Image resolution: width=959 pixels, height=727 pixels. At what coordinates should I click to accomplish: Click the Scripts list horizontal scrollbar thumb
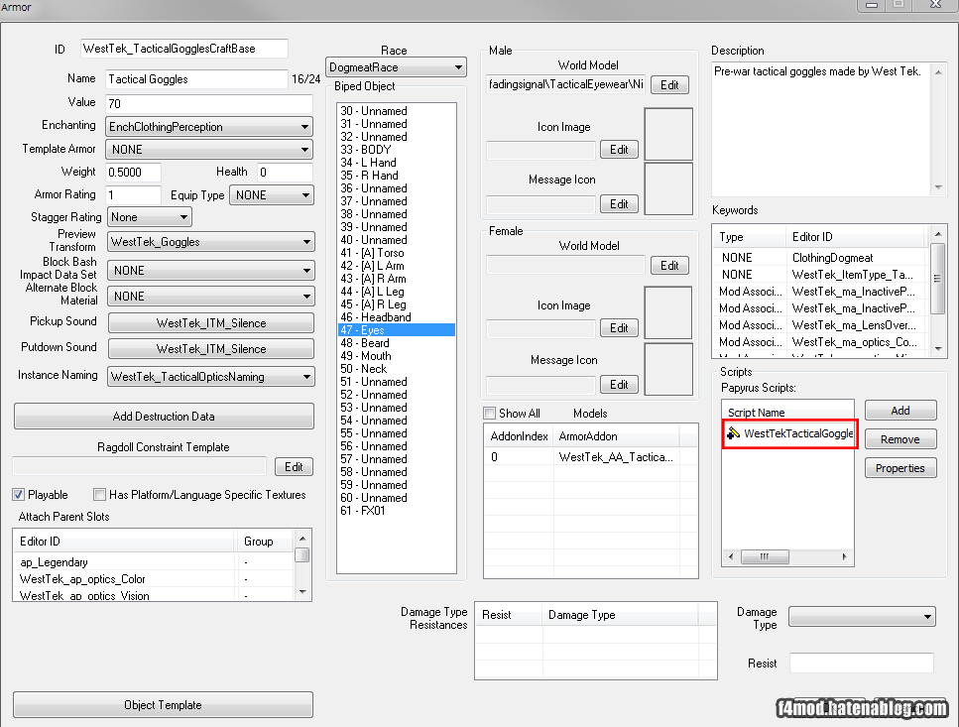(765, 557)
